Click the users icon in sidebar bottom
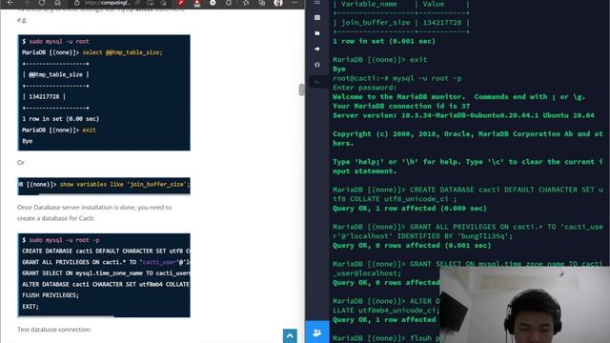The width and height of the screenshot is (610, 343). click(317, 333)
